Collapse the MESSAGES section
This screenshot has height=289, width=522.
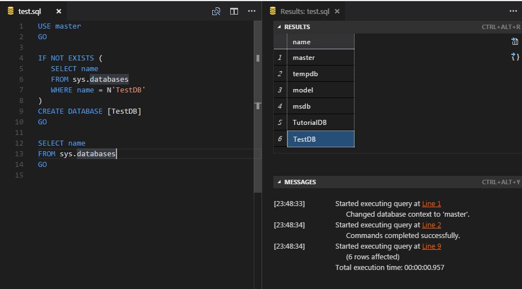coord(279,182)
